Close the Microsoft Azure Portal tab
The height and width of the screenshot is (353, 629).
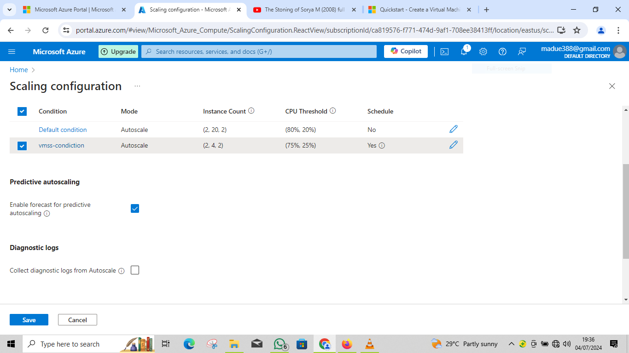tap(123, 10)
